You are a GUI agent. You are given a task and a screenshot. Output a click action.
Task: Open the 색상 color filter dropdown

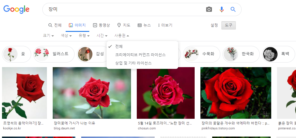point(66,36)
